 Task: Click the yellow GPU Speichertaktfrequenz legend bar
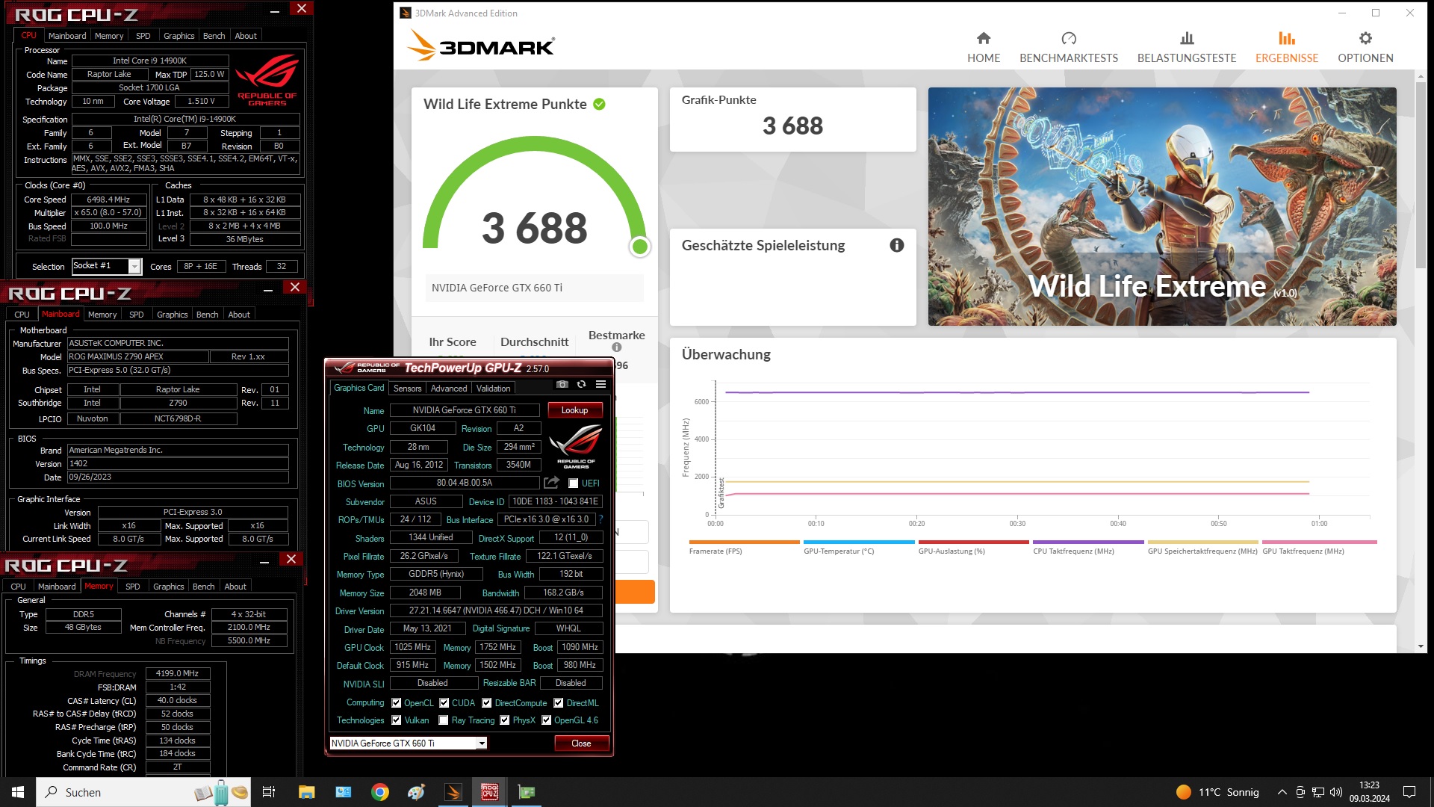pos(1203,542)
